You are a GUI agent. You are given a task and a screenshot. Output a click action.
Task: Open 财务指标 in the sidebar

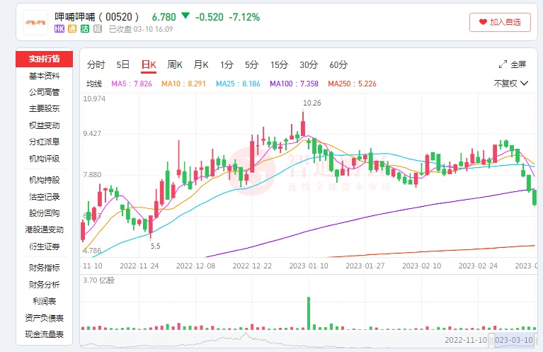point(44,268)
